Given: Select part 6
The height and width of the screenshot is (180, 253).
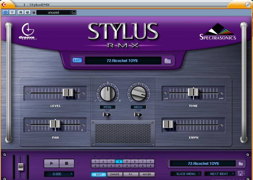Looking at the screenshot, I should tap(135, 162).
